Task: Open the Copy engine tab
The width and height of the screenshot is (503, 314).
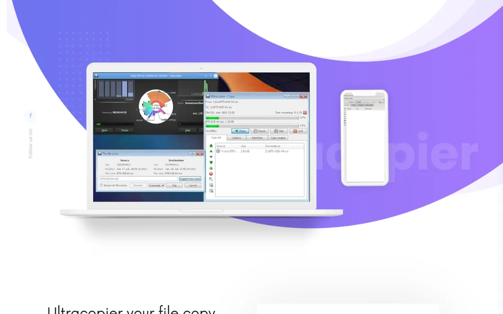Action: (278, 138)
